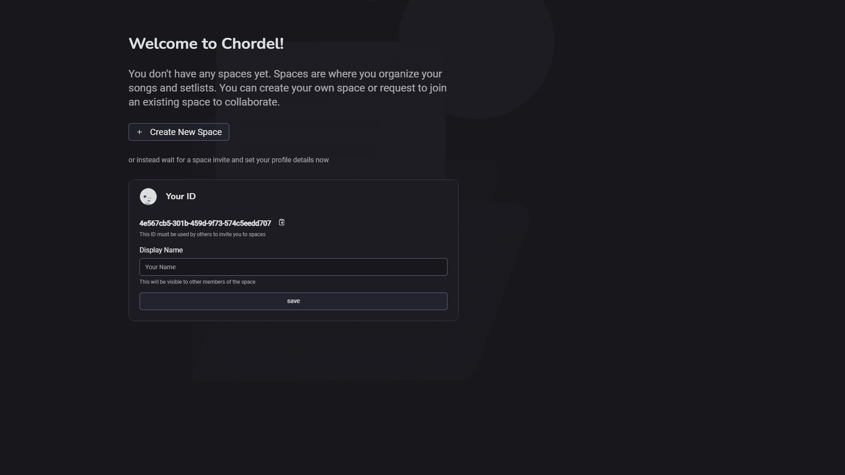Image resolution: width=845 pixels, height=475 pixels.
Task: Click the plus icon on Create New Space
Action: (x=140, y=132)
